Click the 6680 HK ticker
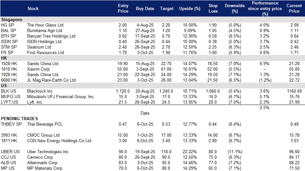 click(x=9, y=80)
